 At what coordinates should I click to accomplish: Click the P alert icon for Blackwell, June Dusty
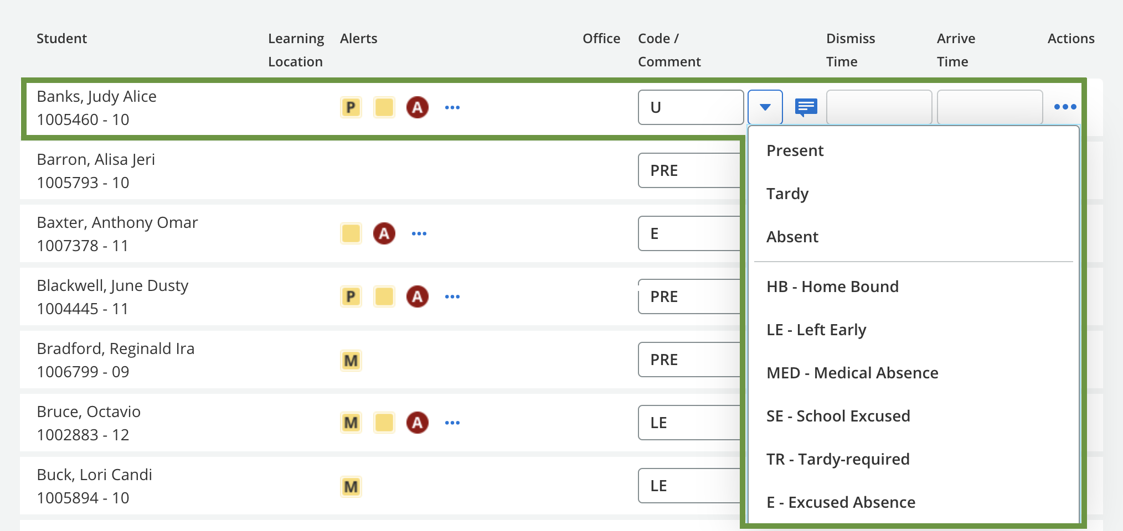[351, 296]
